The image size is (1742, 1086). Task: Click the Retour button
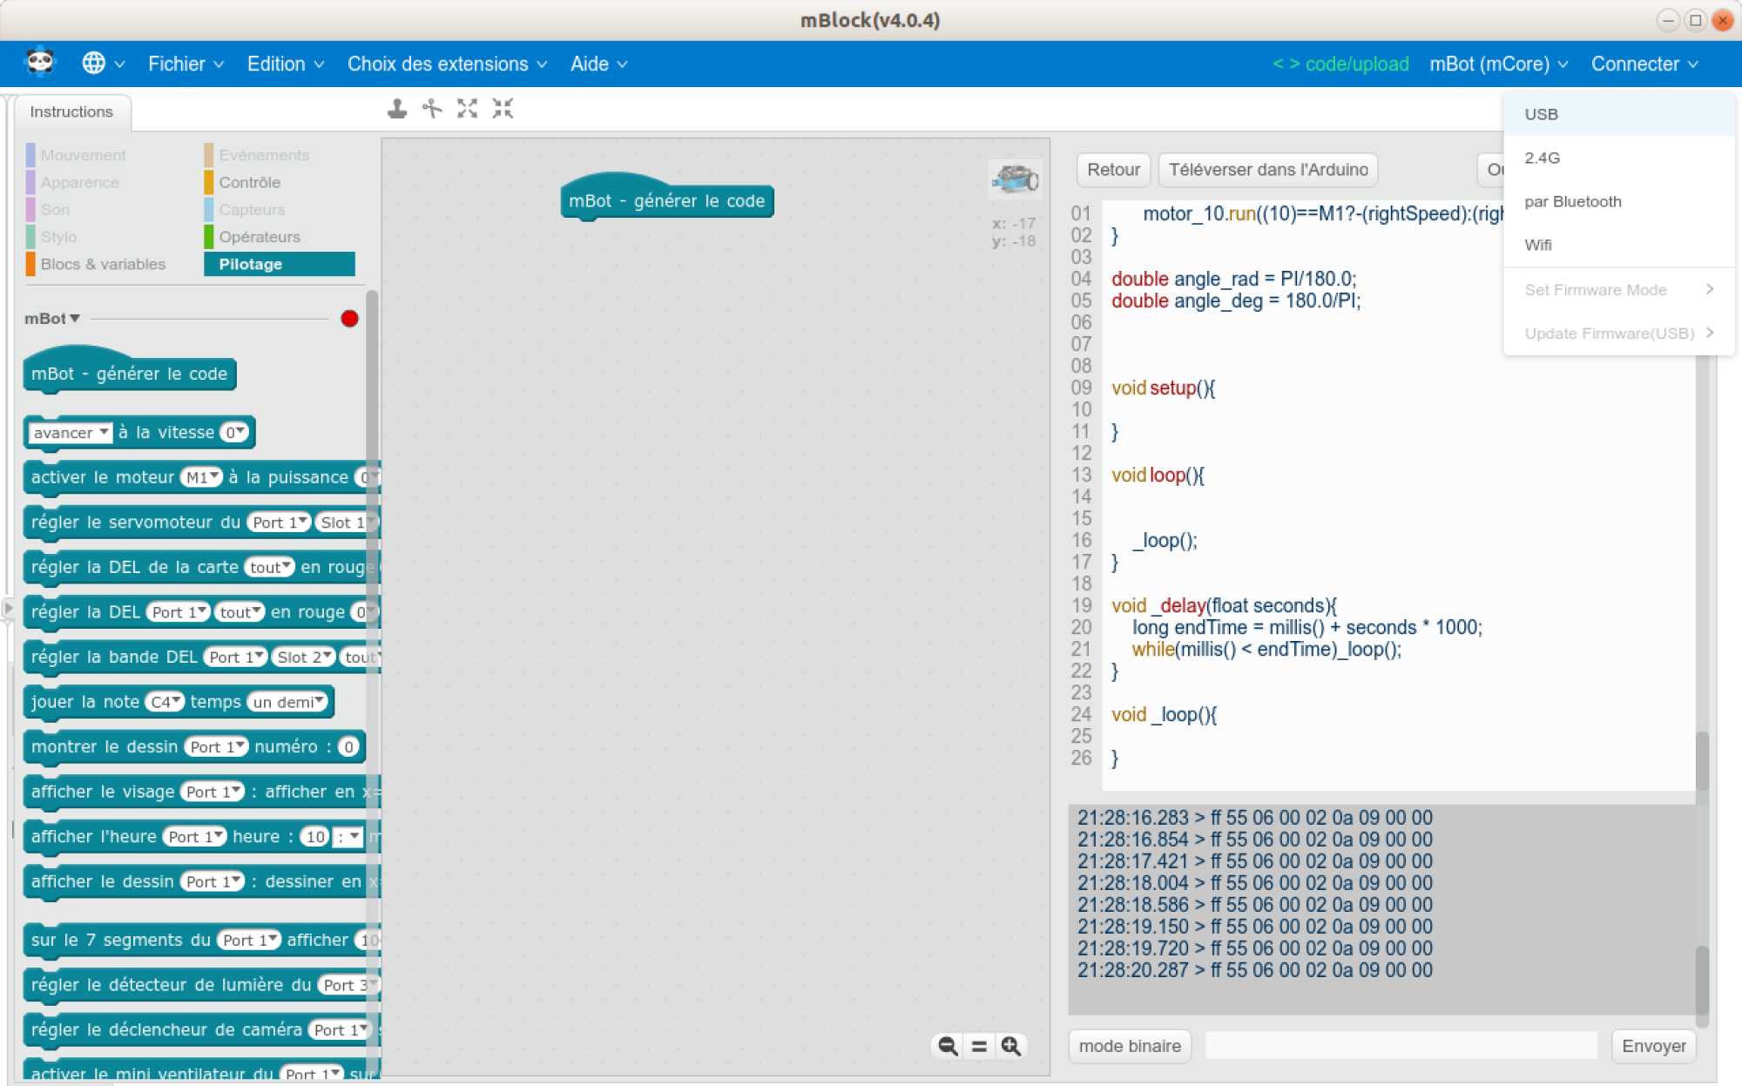[1113, 170]
